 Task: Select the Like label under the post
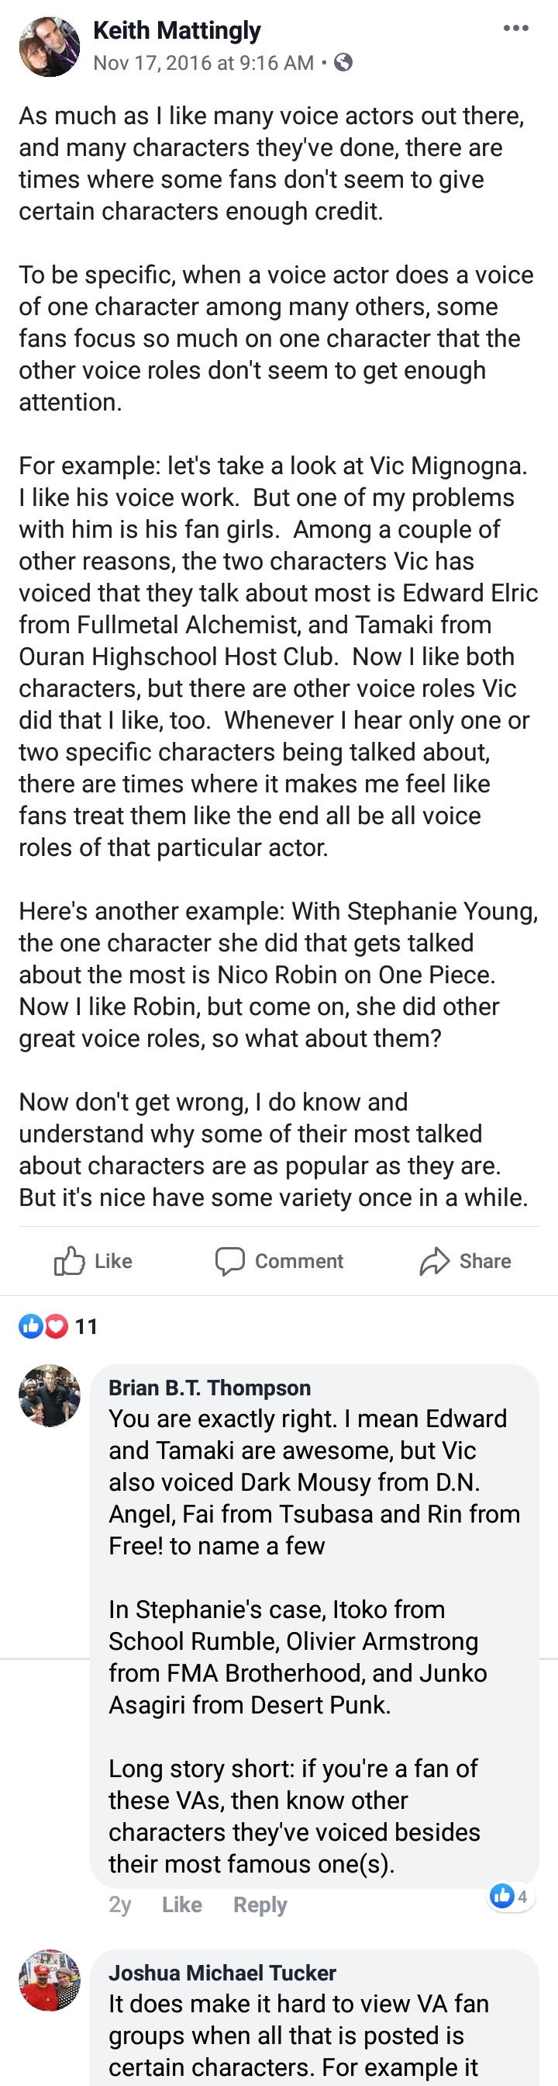pyautogui.click(x=113, y=1261)
